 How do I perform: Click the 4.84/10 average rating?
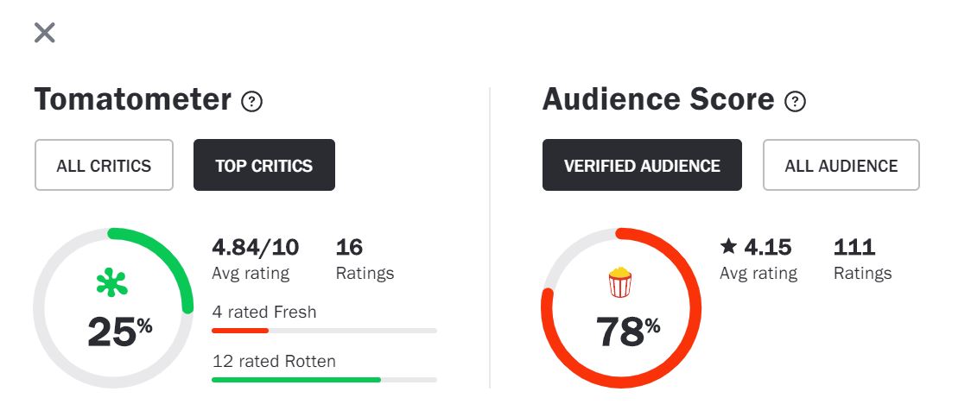pos(255,248)
